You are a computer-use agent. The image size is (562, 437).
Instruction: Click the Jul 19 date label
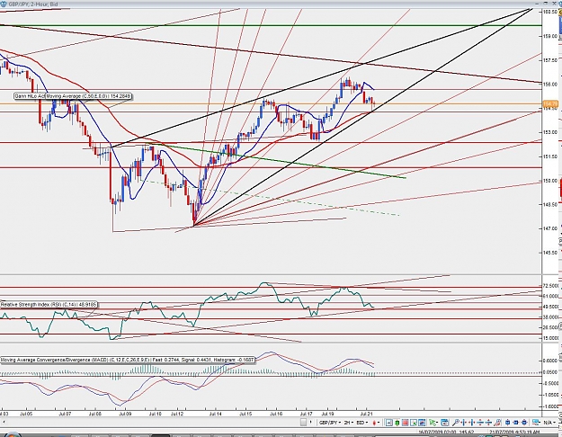(x=327, y=414)
